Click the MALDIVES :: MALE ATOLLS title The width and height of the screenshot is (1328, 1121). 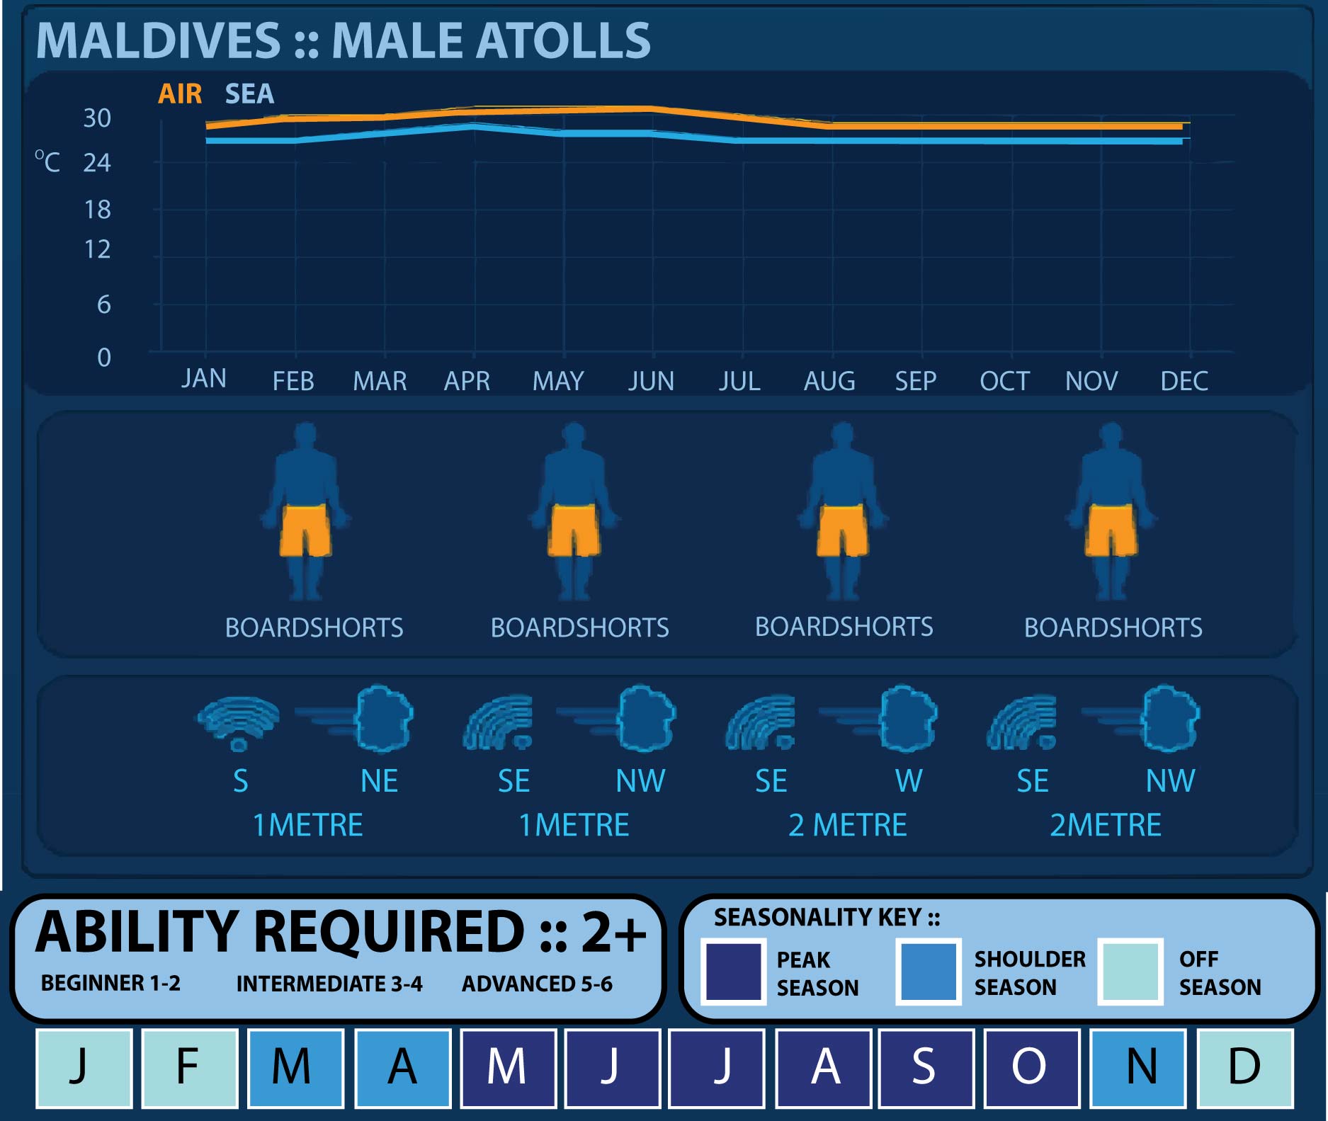pyautogui.click(x=343, y=41)
